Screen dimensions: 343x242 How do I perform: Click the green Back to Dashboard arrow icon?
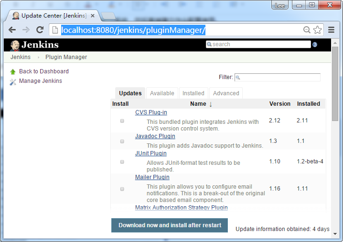click(x=13, y=72)
